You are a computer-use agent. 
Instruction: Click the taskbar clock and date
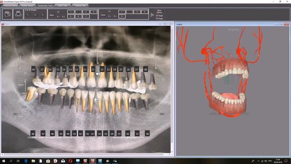click(x=278, y=161)
